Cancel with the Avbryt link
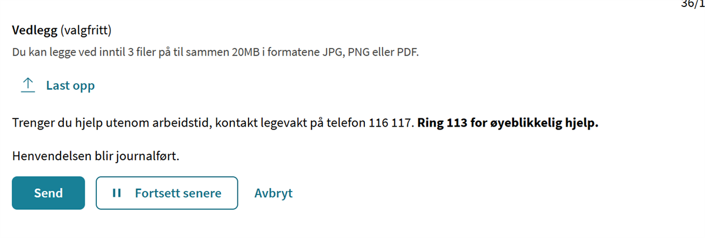705x238 pixels. point(273,193)
